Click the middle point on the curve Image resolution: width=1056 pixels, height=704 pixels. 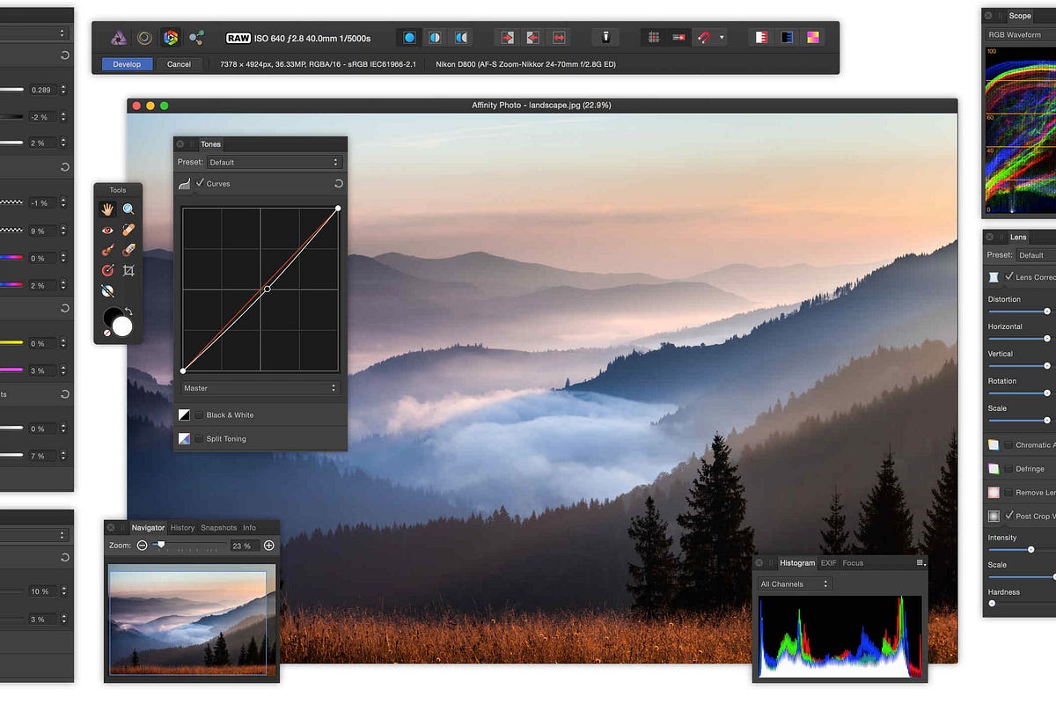(268, 289)
